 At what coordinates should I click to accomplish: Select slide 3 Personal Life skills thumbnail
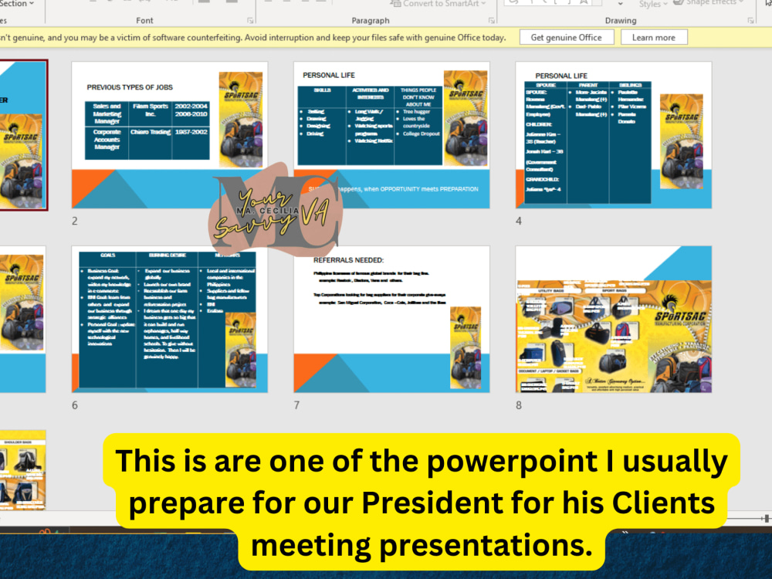coord(392,135)
